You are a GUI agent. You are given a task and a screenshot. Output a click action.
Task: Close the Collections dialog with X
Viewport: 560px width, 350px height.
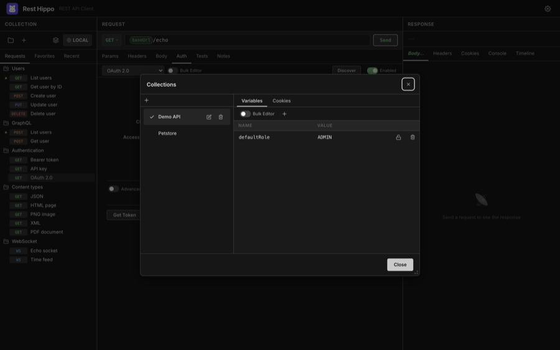(x=408, y=84)
